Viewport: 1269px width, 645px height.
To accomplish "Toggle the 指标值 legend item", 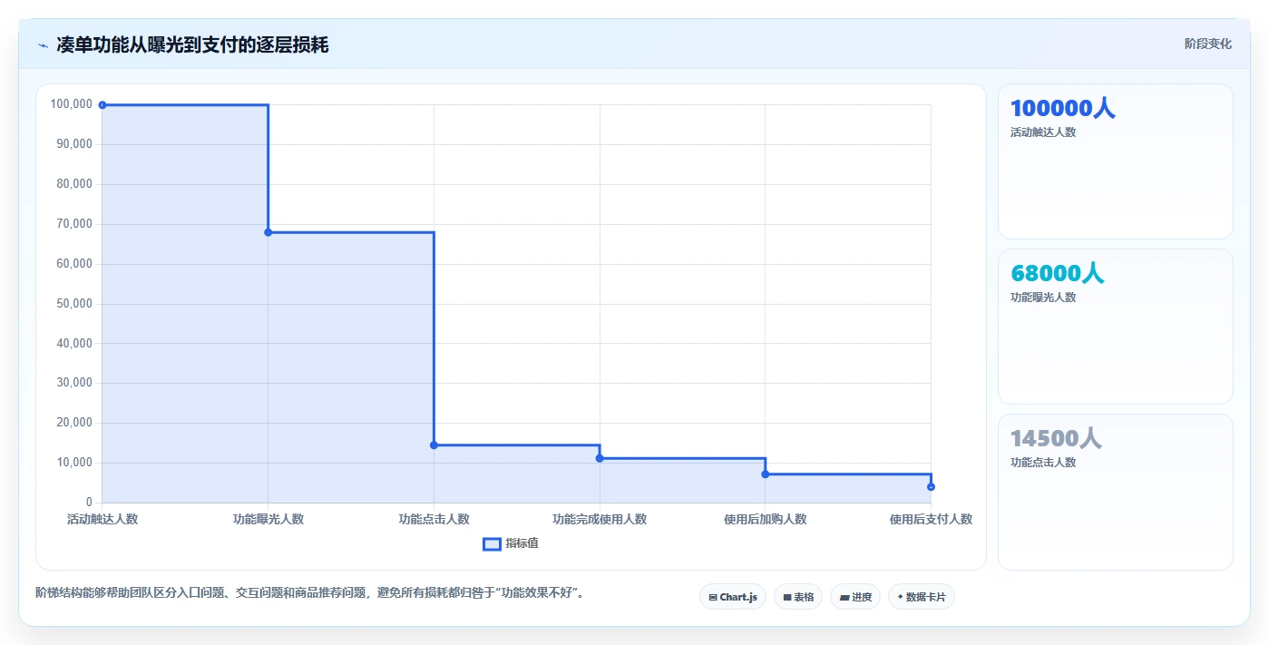I will tap(511, 543).
